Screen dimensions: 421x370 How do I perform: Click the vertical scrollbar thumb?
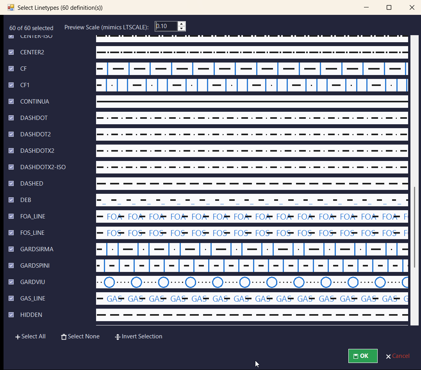(x=415, y=227)
